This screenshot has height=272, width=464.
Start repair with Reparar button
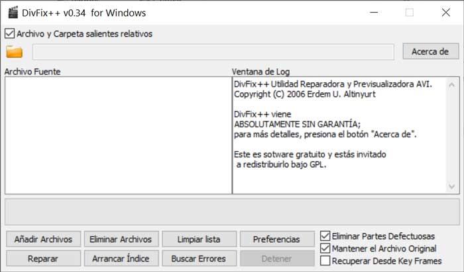pyautogui.click(x=43, y=258)
